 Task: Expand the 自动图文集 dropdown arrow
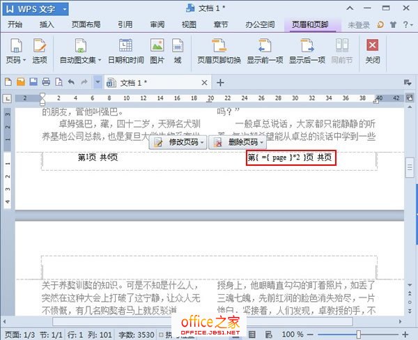click(x=100, y=60)
